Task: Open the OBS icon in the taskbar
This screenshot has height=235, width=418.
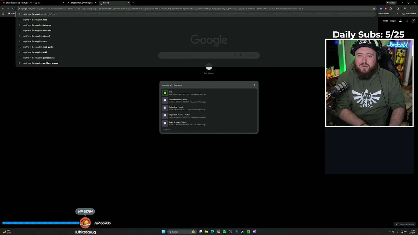Action: pyautogui.click(x=230, y=232)
